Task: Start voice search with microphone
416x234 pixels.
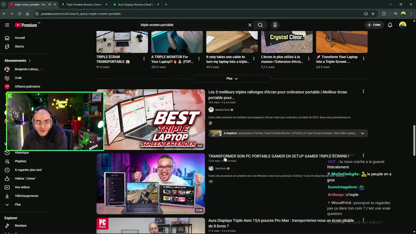Action: (275, 25)
